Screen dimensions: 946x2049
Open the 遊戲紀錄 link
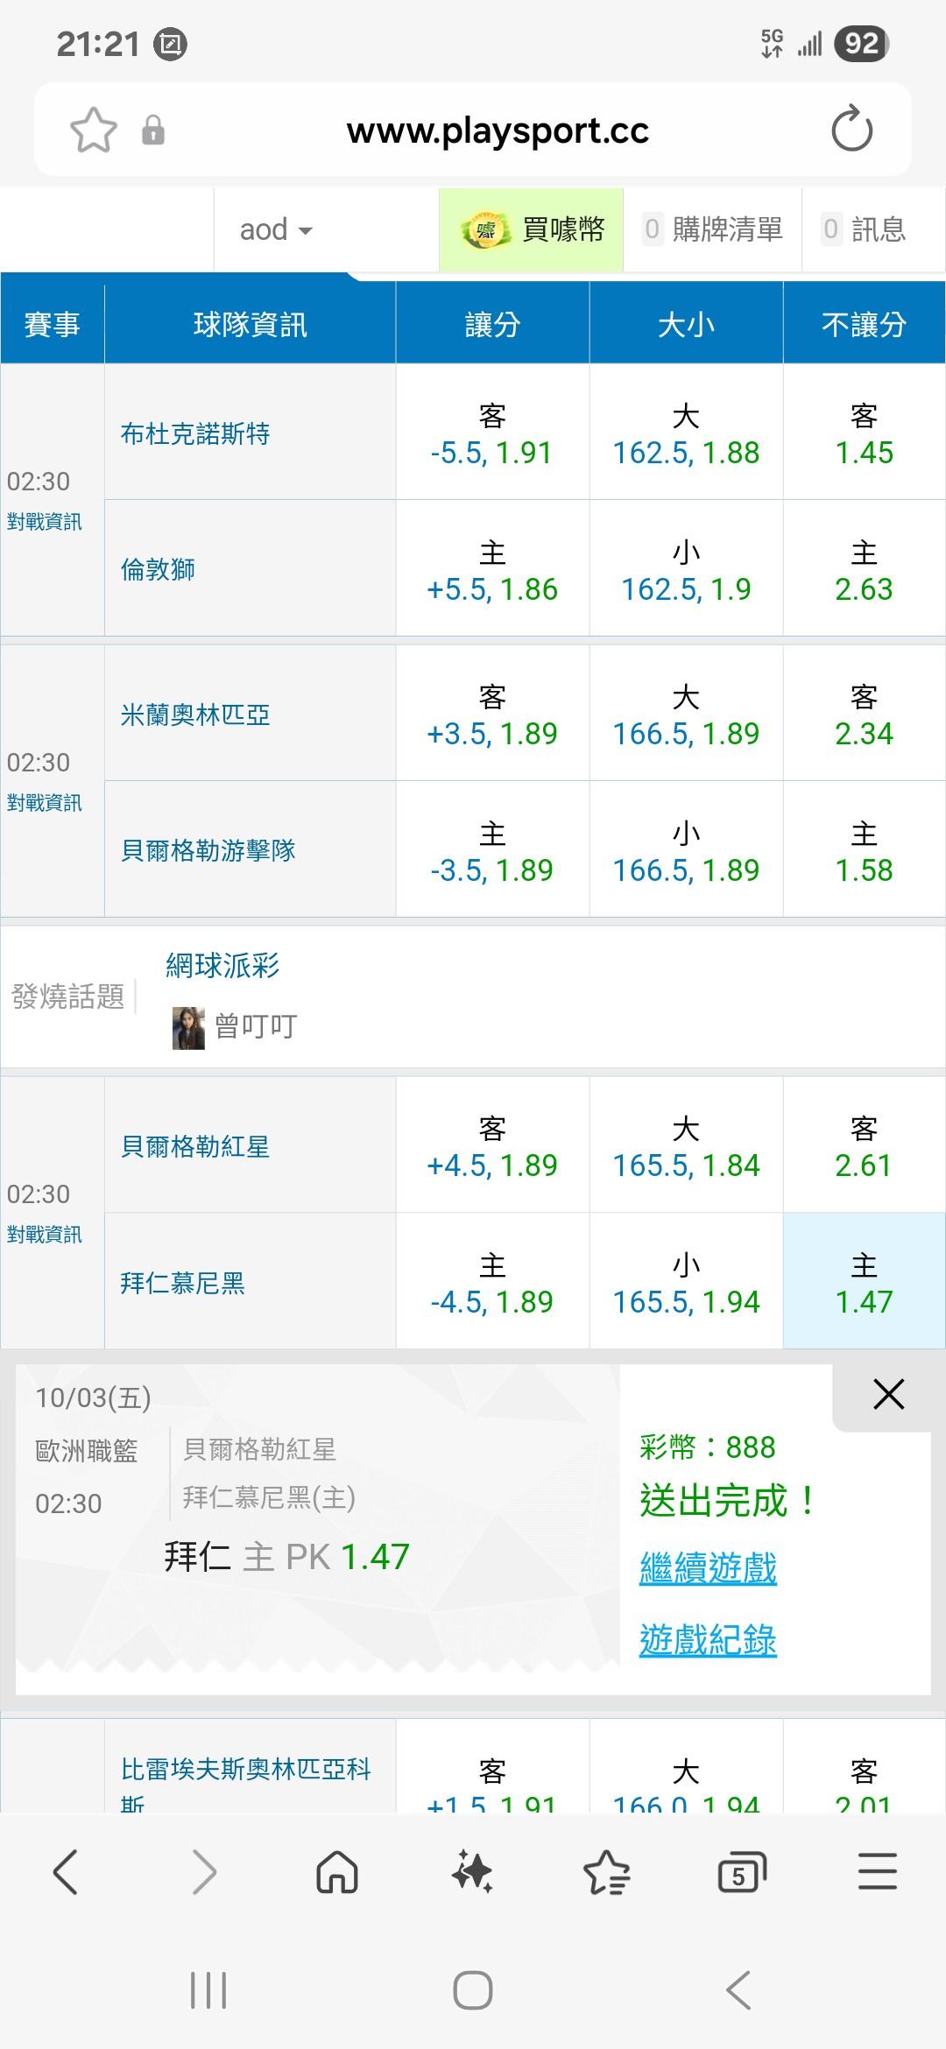click(708, 1639)
